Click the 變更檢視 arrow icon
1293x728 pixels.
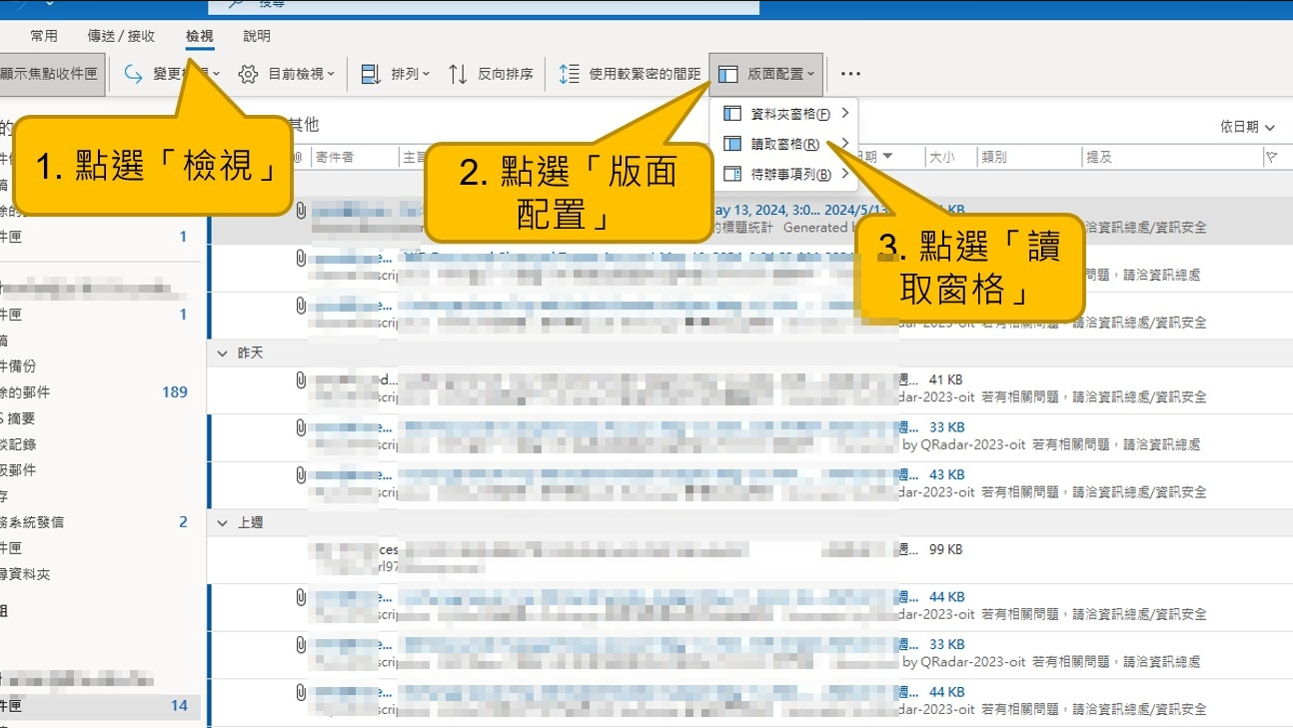coord(134,74)
